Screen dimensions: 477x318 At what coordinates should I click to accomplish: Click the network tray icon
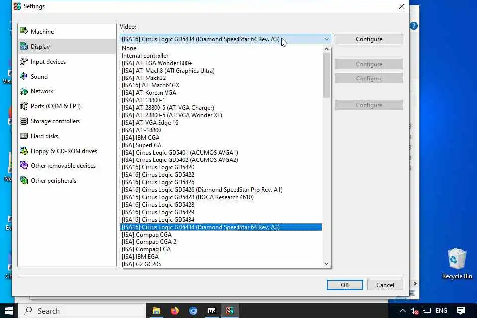coord(427,311)
